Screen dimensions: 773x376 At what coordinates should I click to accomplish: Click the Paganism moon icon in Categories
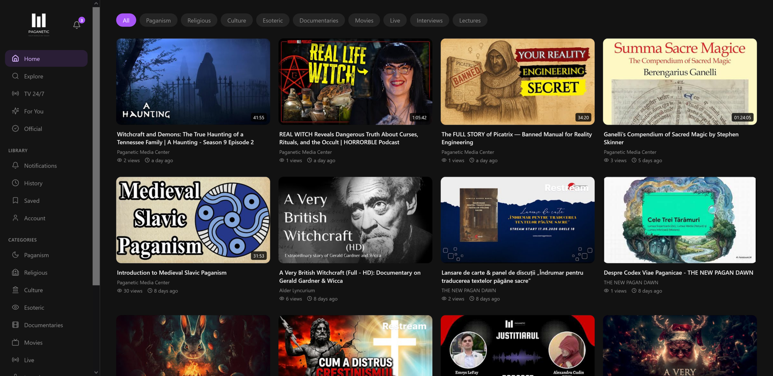(15, 255)
